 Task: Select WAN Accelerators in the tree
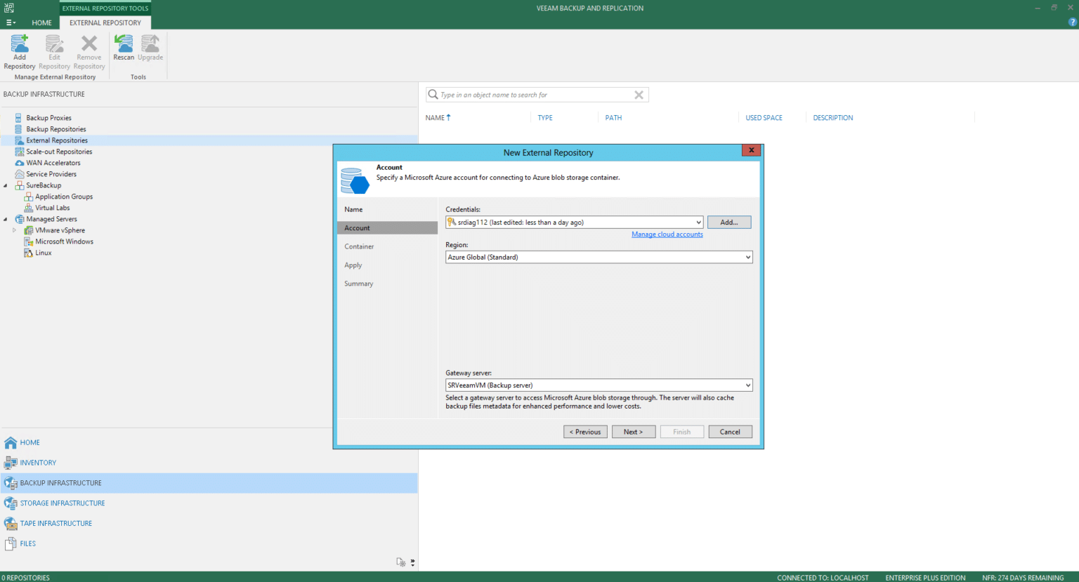point(53,163)
